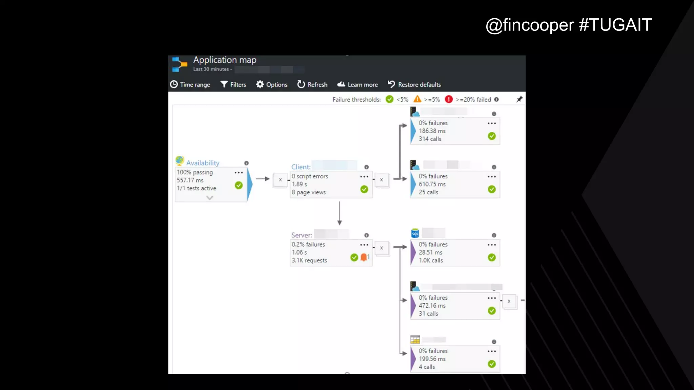This screenshot has height=390, width=694.
Task: Click status check on 25 calls node
Action: click(x=492, y=189)
